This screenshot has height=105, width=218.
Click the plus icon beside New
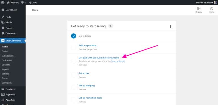30,3
